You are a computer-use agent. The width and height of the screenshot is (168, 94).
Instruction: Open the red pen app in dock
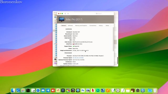[x=93, y=91]
